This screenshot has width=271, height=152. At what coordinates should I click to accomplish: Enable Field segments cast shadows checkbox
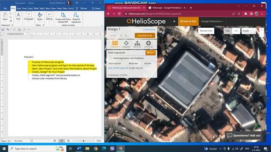pos(111,58)
